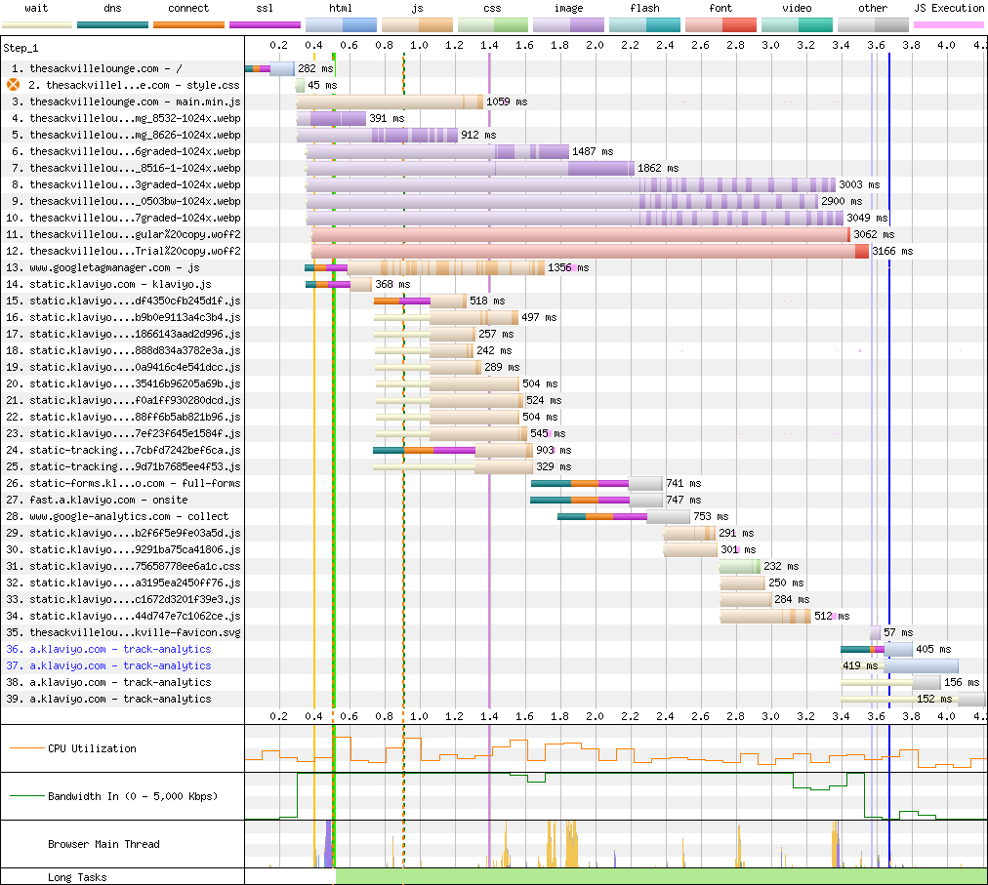Click the '405 ms' timing label
The height and width of the screenshot is (885, 988).
click(933, 650)
